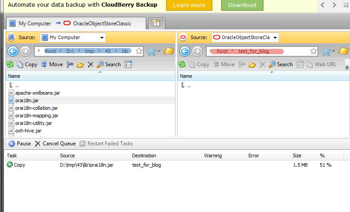Select orai18n-utility.jar file
Image resolution: width=350 pixels, height=212 pixels.
[30, 123]
